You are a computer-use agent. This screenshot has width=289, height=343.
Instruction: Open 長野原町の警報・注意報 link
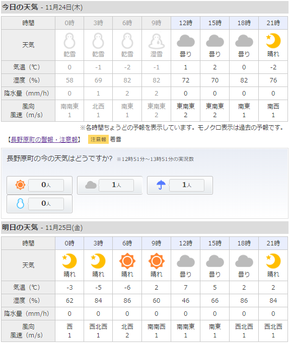tap(44, 139)
